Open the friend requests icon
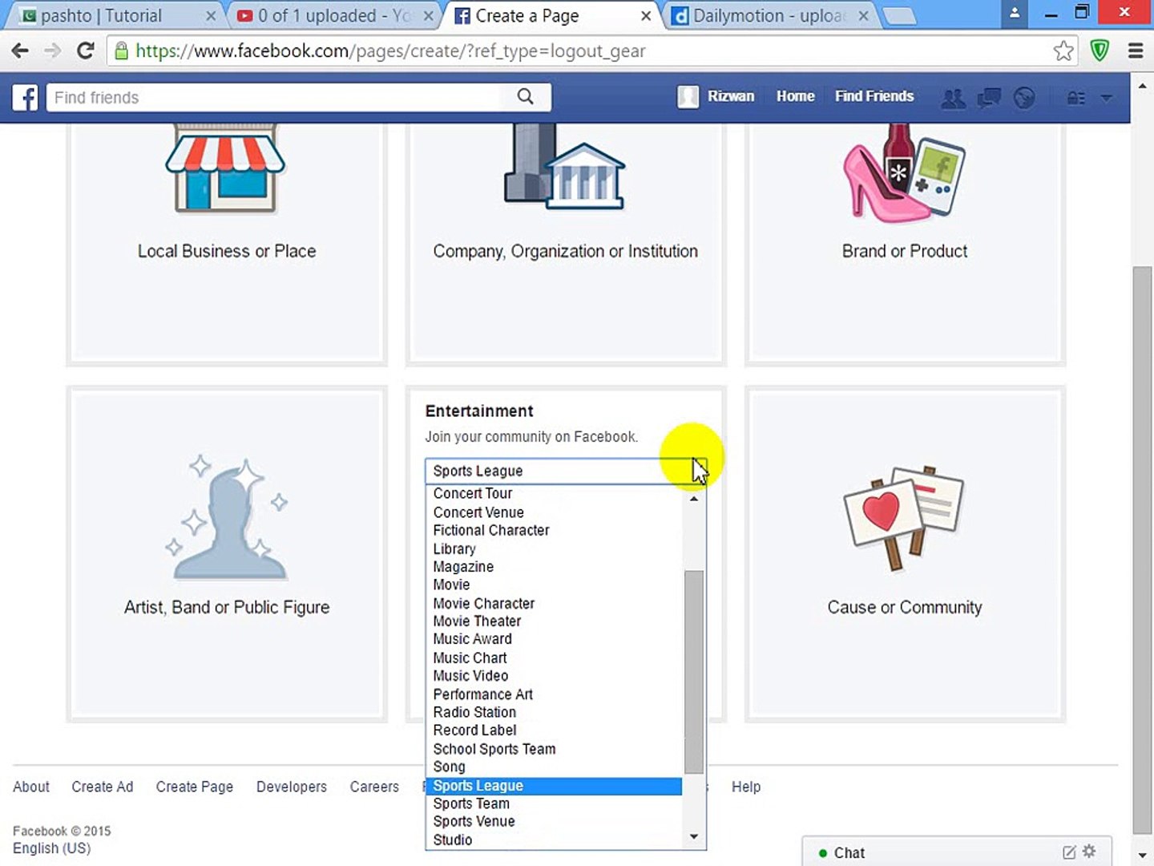 (x=953, y=98)
